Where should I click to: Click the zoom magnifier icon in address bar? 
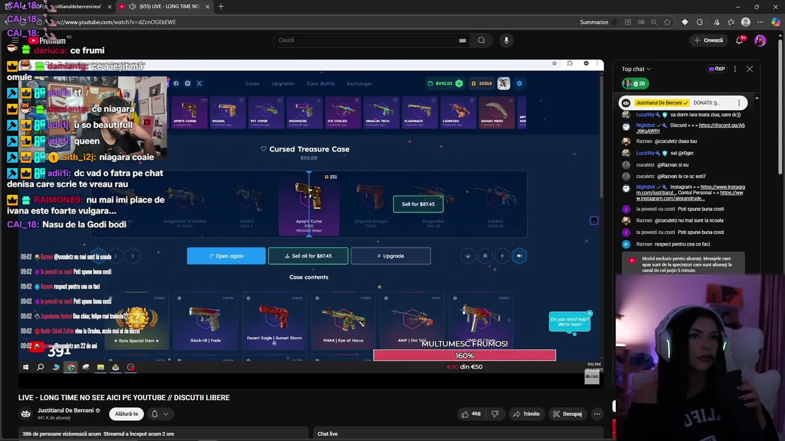pyautogui.click(x=654, y=22)
